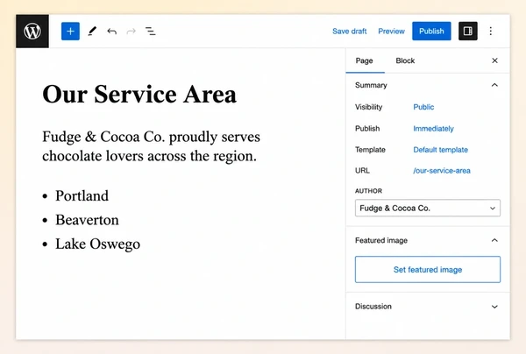Save draft of the page
The image size is (526, 354).
[349, 32]
